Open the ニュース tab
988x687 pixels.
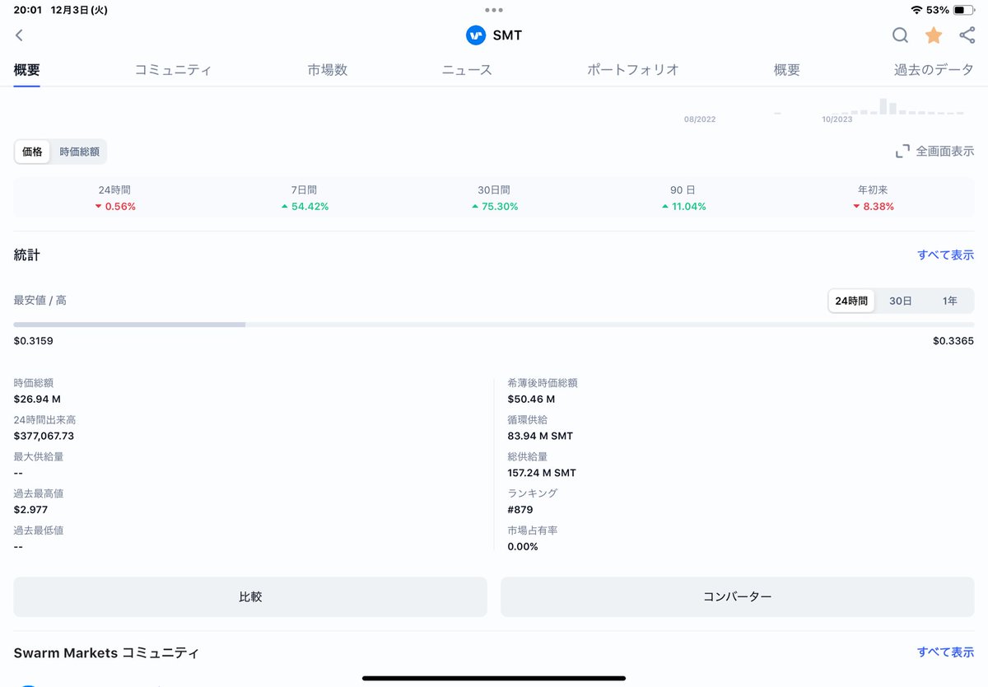467,70
